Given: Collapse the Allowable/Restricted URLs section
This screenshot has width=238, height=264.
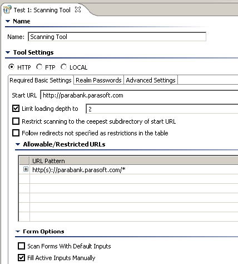Looking at the screenshot, I should tap(18, 144).
